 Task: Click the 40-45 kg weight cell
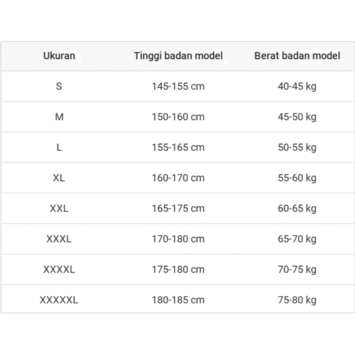click(297, 86)
